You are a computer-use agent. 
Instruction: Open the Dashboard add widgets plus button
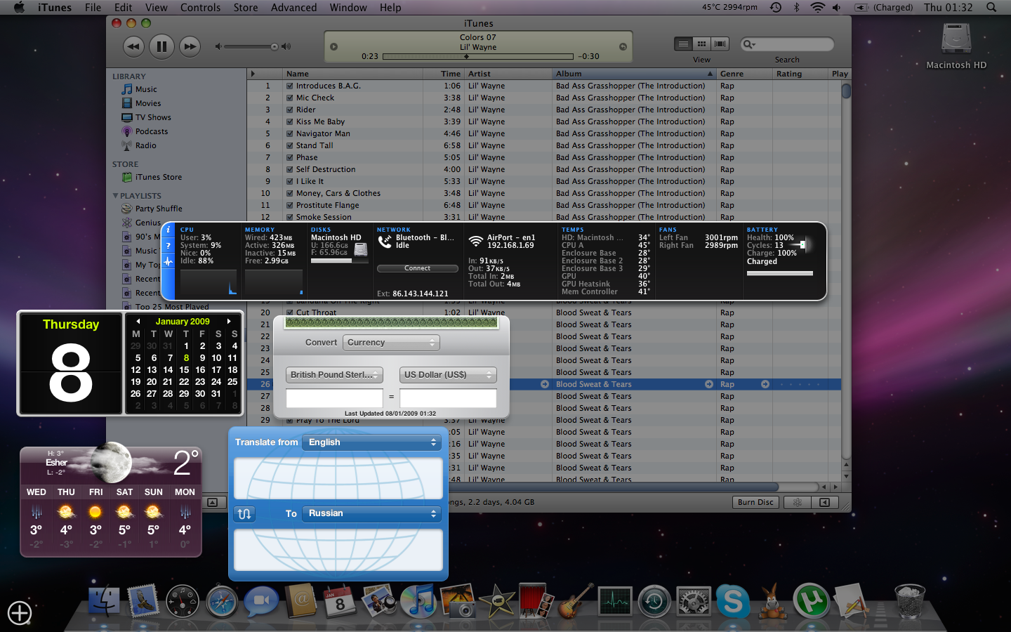click(20, 613)
